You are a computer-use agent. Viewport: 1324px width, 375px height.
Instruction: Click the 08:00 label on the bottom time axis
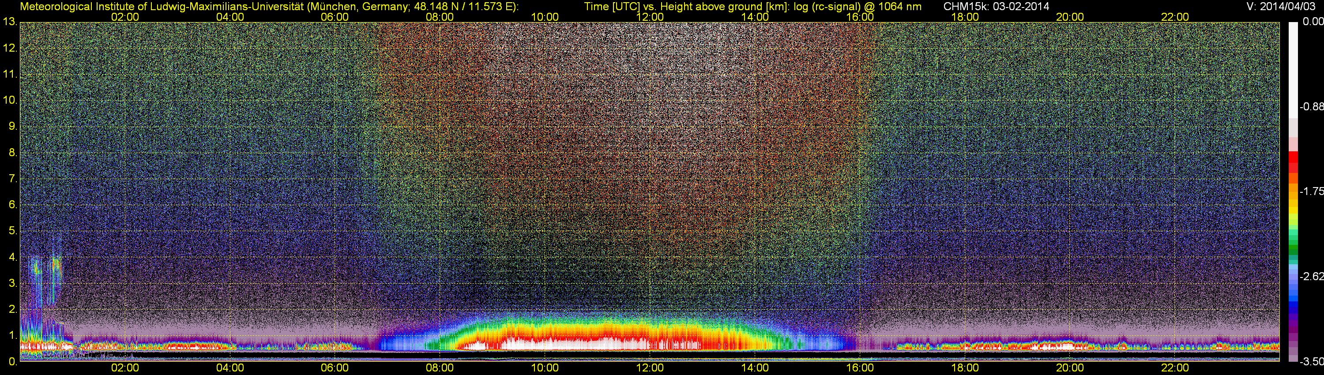pyautogui.click(x=440, y=368)
